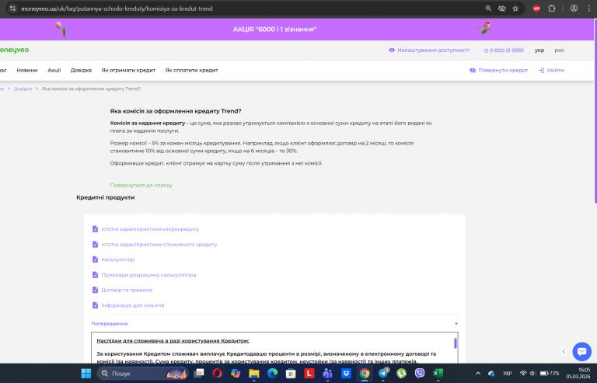Click document icon beside Договір та правила

pos(95,290)
